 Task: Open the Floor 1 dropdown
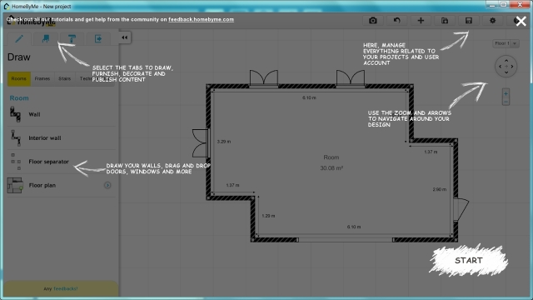coord(506,43)
